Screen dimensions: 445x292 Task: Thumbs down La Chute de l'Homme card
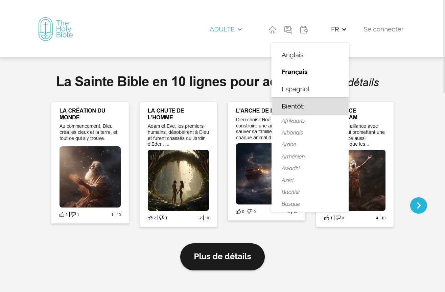pyautogui.click(x=162, y=218)
